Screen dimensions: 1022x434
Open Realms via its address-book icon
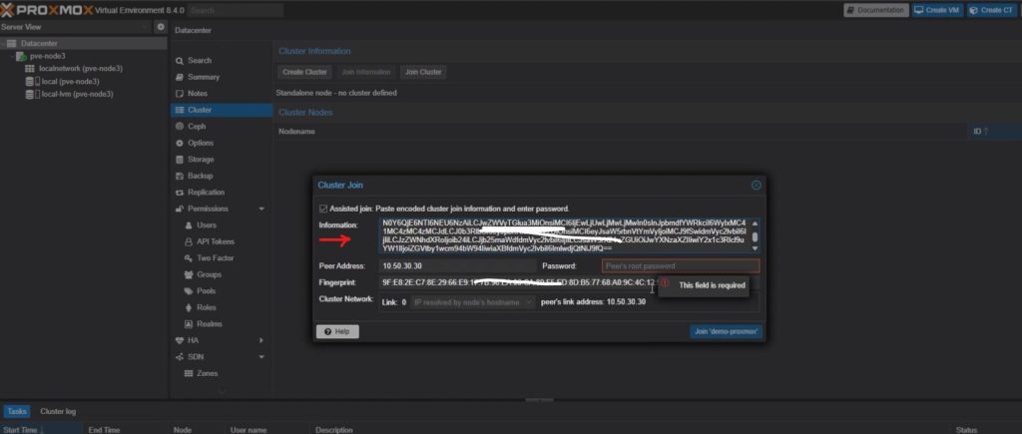[x=189, y=324]
